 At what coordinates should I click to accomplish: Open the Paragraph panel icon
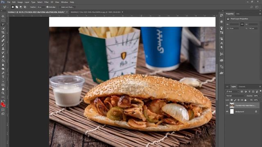pyautogui.click(x=221, y=47)
